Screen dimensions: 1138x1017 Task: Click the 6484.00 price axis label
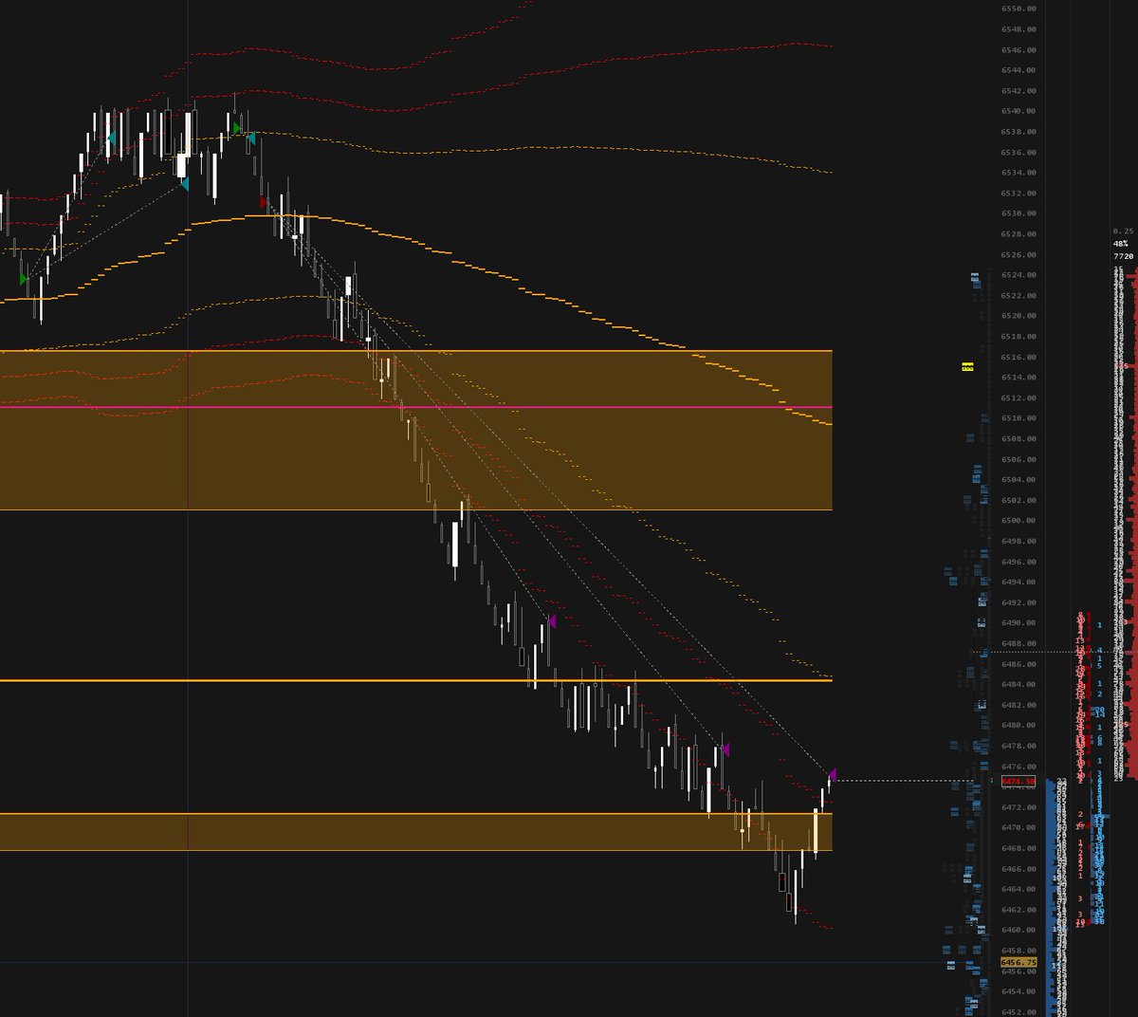click(1018, 685)
